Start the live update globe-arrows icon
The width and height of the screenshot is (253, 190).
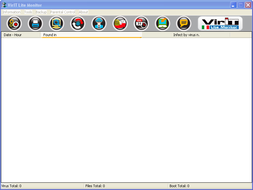click(77, 23)
